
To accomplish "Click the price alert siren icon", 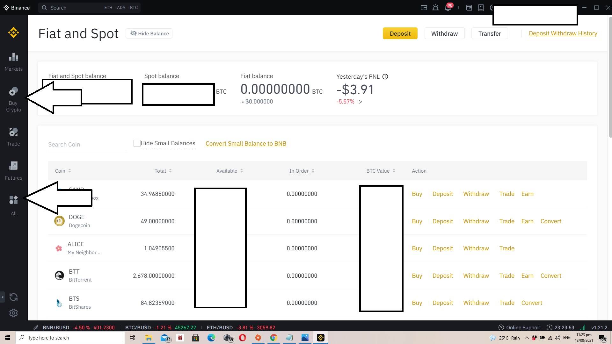I will [436, 8].
